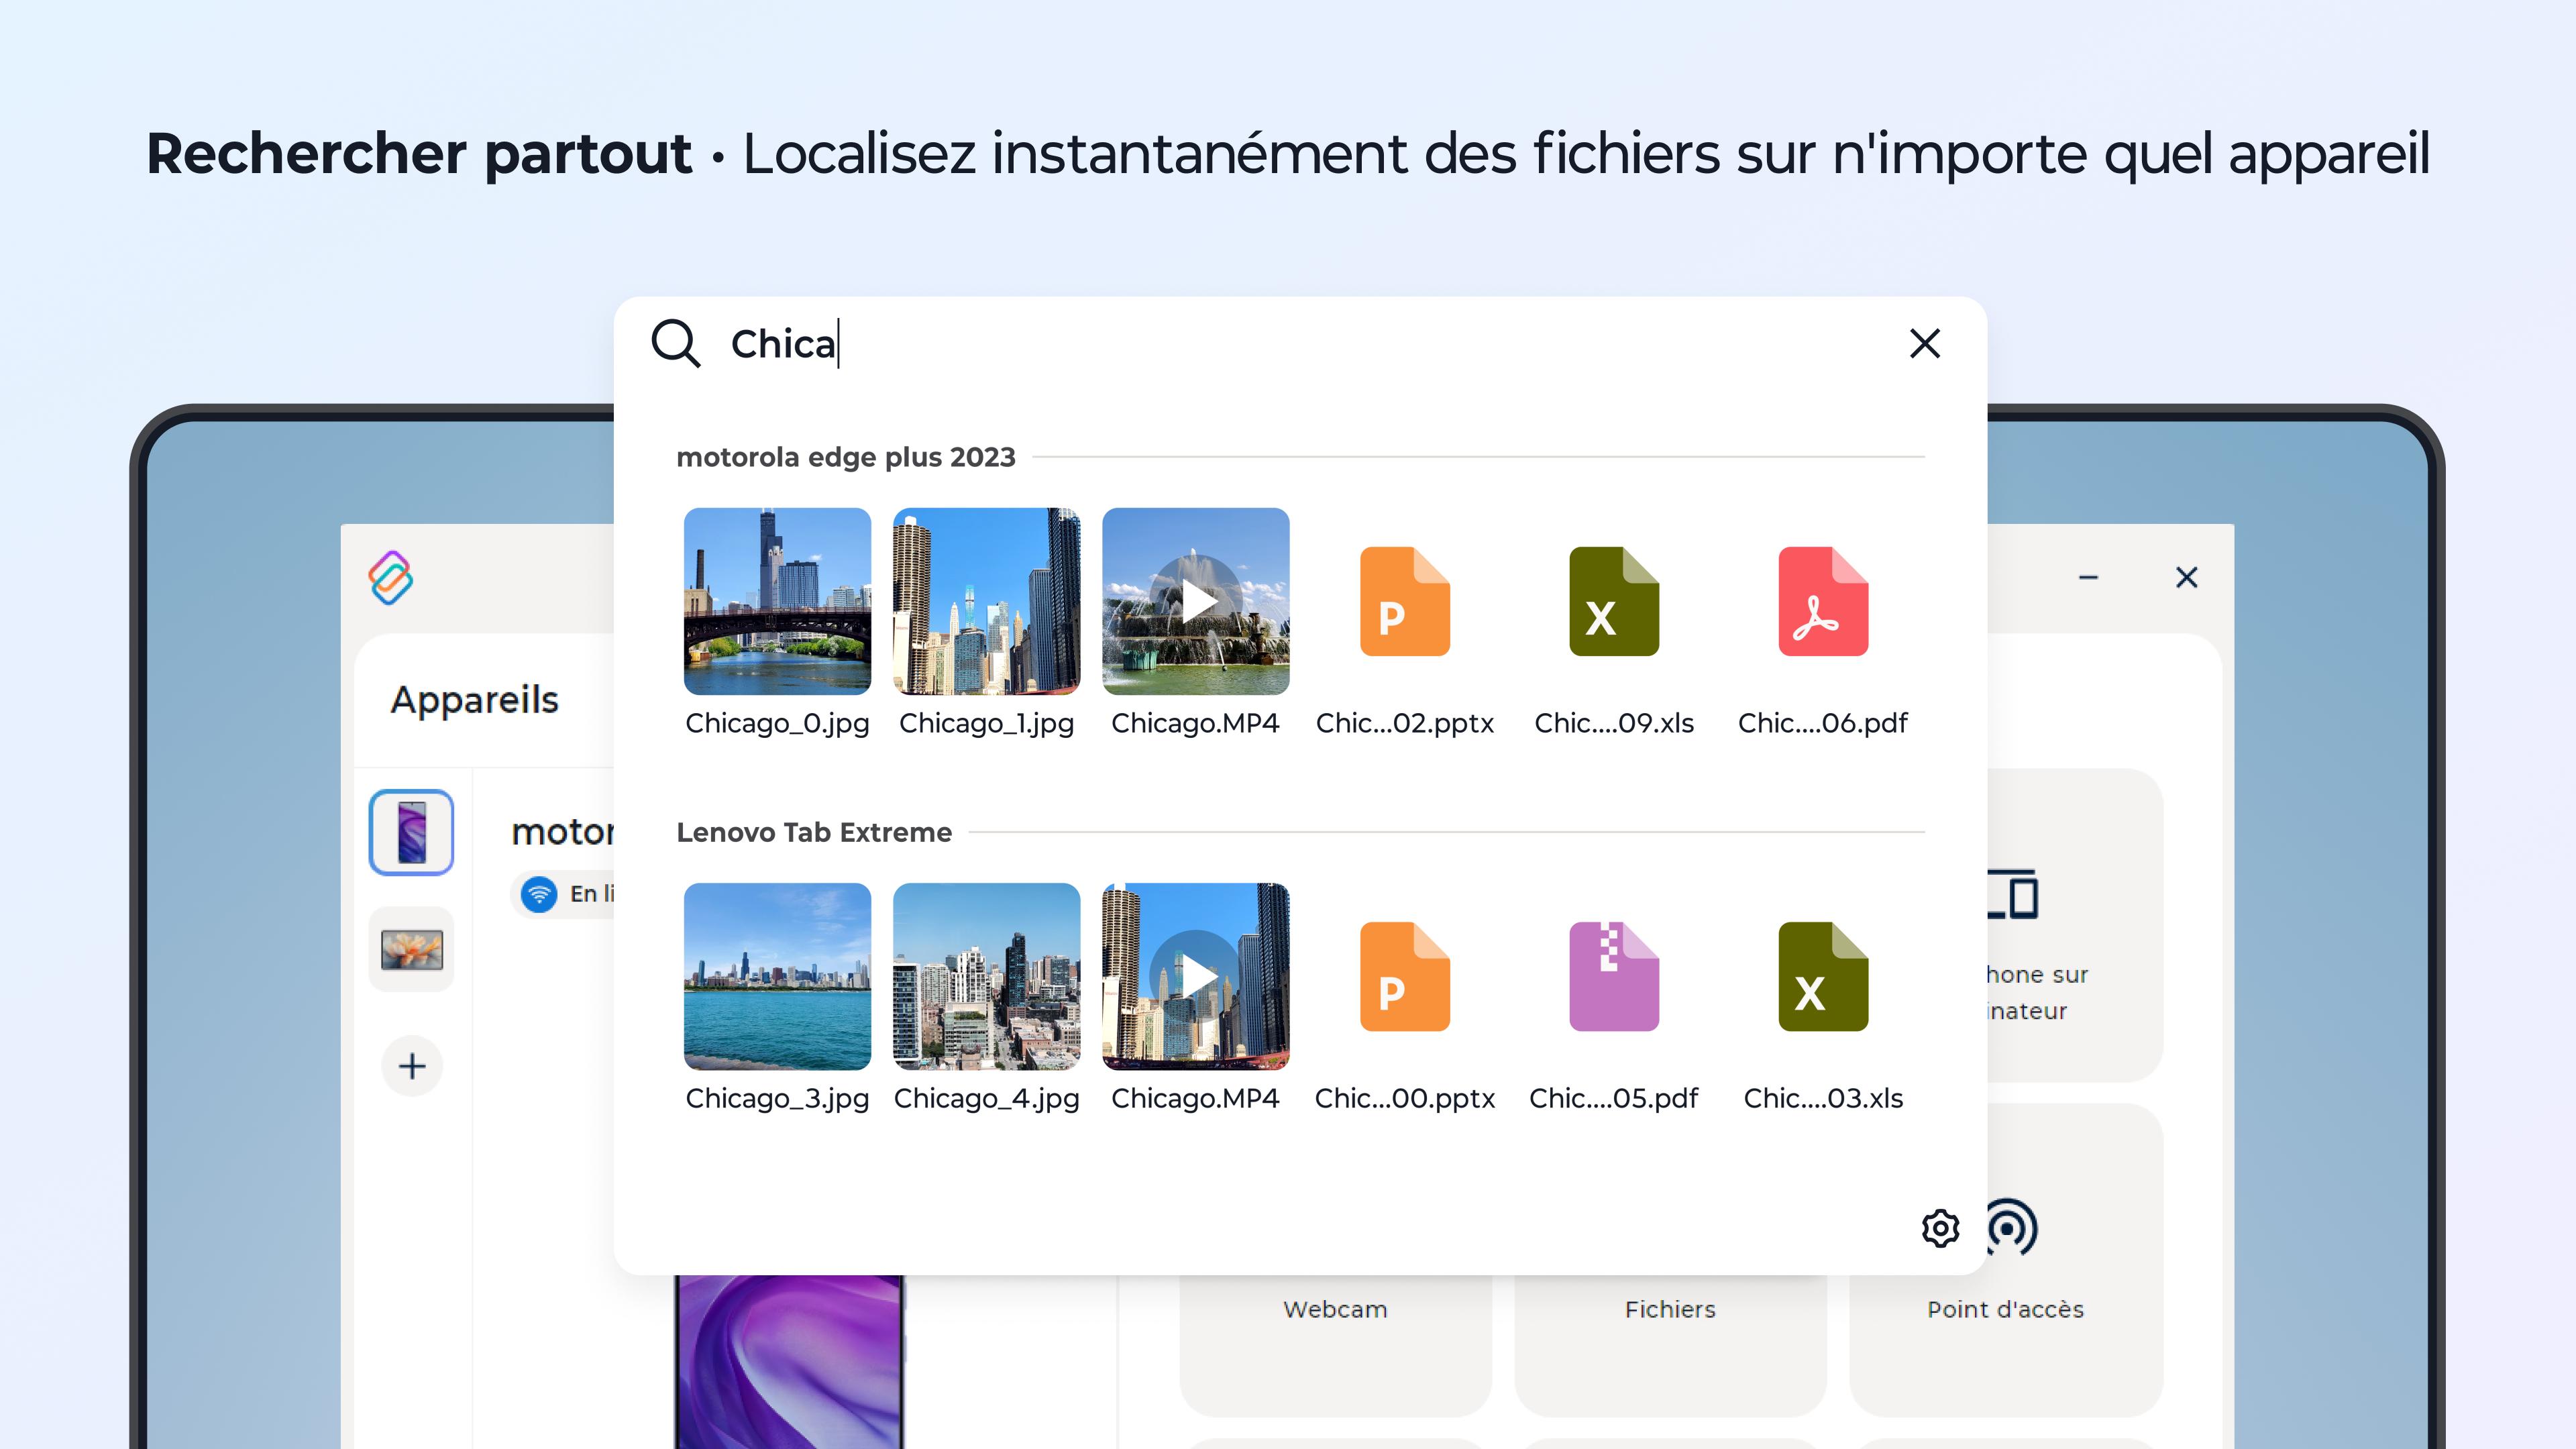Click the Wi-Fi connection status icon
The height and width of the screenshot is (1449, 2576).
coord(539,893)
